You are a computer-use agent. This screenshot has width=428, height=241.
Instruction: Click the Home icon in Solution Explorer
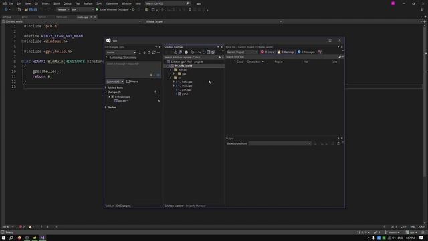point(175,52)
